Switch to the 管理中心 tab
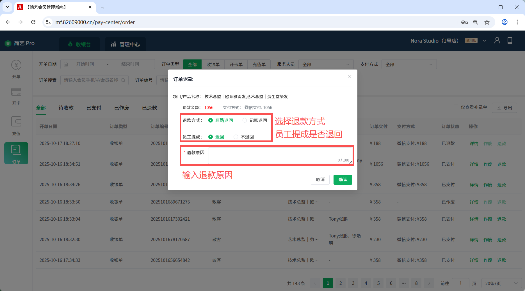This screenshot has width=525, height=291. pos(125,44)
